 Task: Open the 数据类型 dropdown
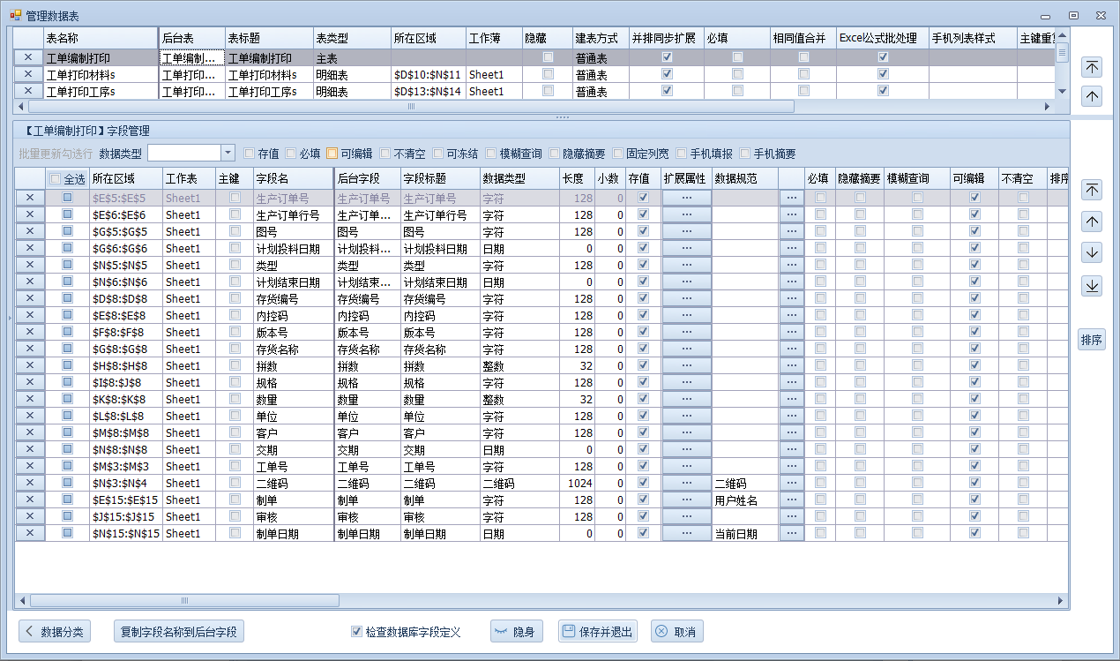click(x=228, y=153)
